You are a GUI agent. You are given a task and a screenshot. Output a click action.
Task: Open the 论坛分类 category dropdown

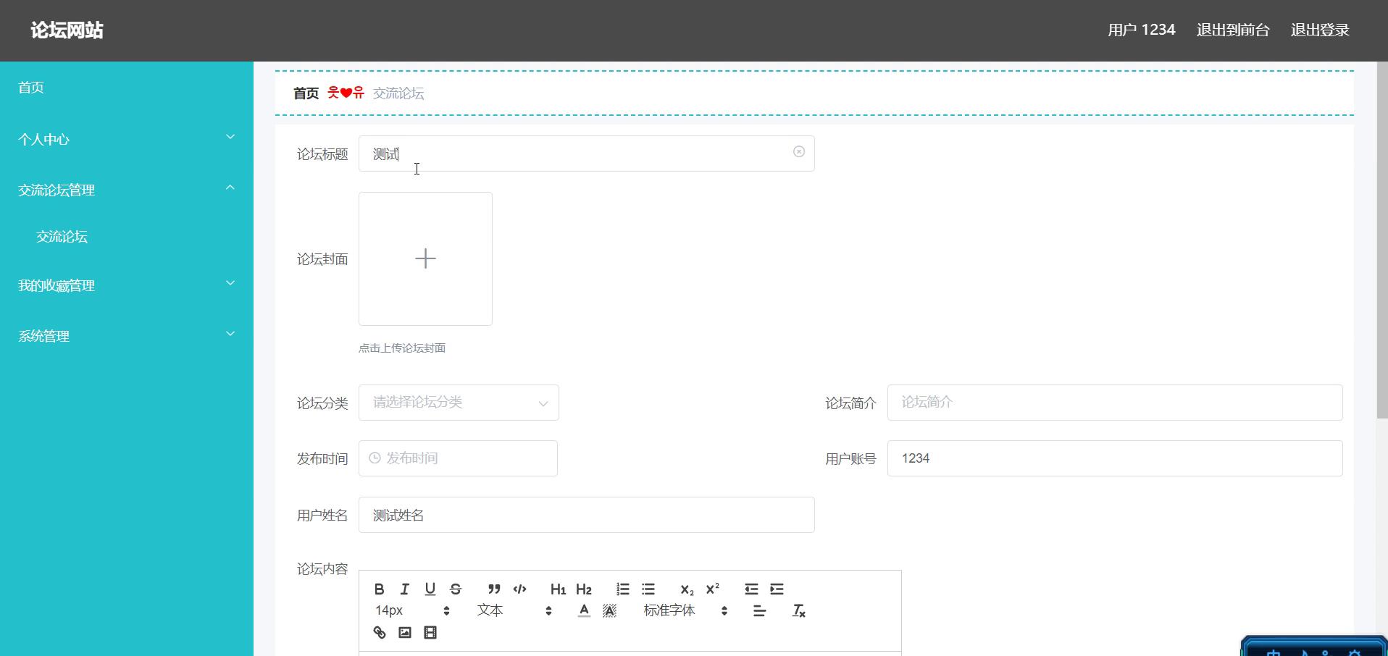click(x=458, y=403)
